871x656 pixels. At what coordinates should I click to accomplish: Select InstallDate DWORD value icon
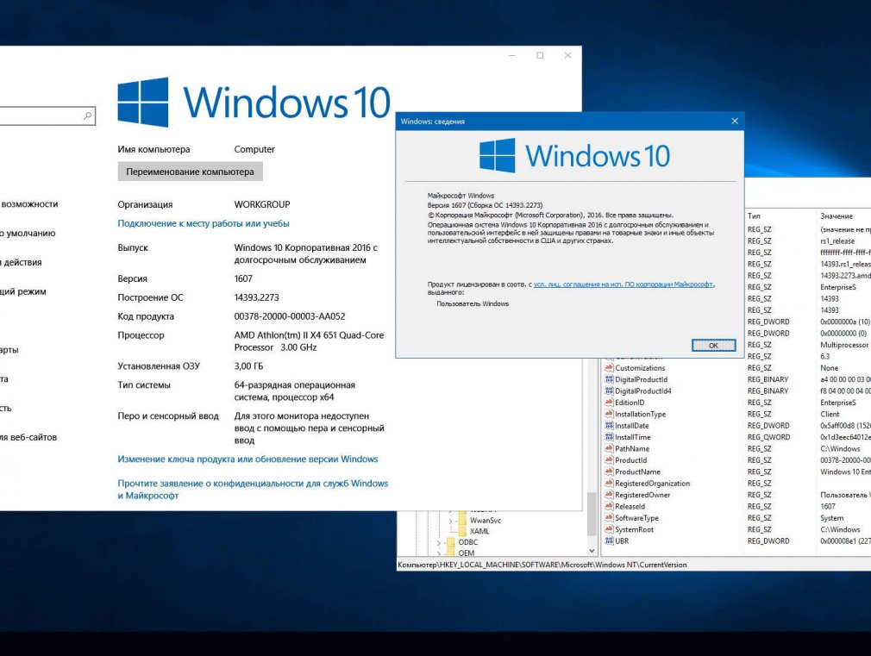point(609,426)
